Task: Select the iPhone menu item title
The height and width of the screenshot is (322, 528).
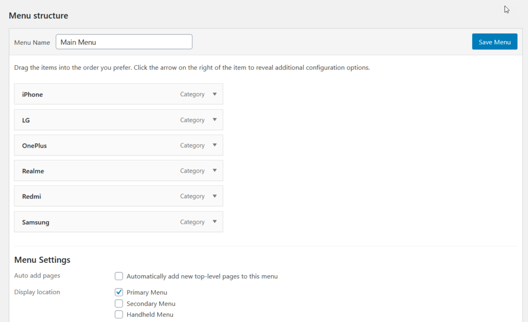Action: [32, 94]
